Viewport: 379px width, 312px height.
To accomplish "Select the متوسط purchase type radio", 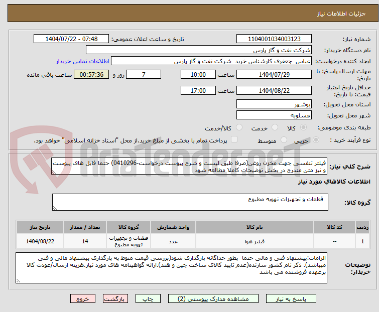I will point(284,140).
